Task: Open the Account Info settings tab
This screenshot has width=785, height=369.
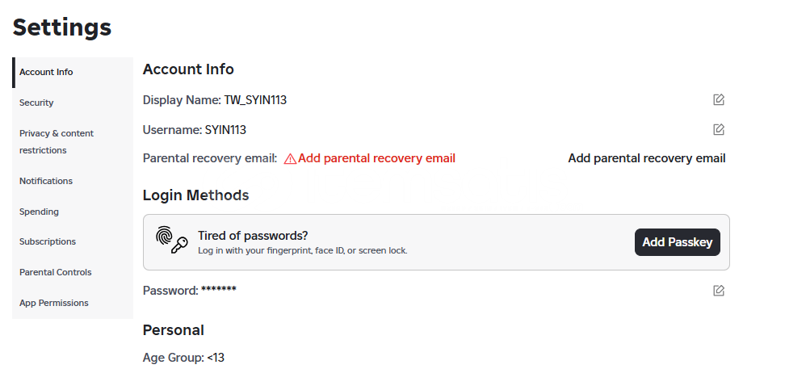Action: coord(73,72)
